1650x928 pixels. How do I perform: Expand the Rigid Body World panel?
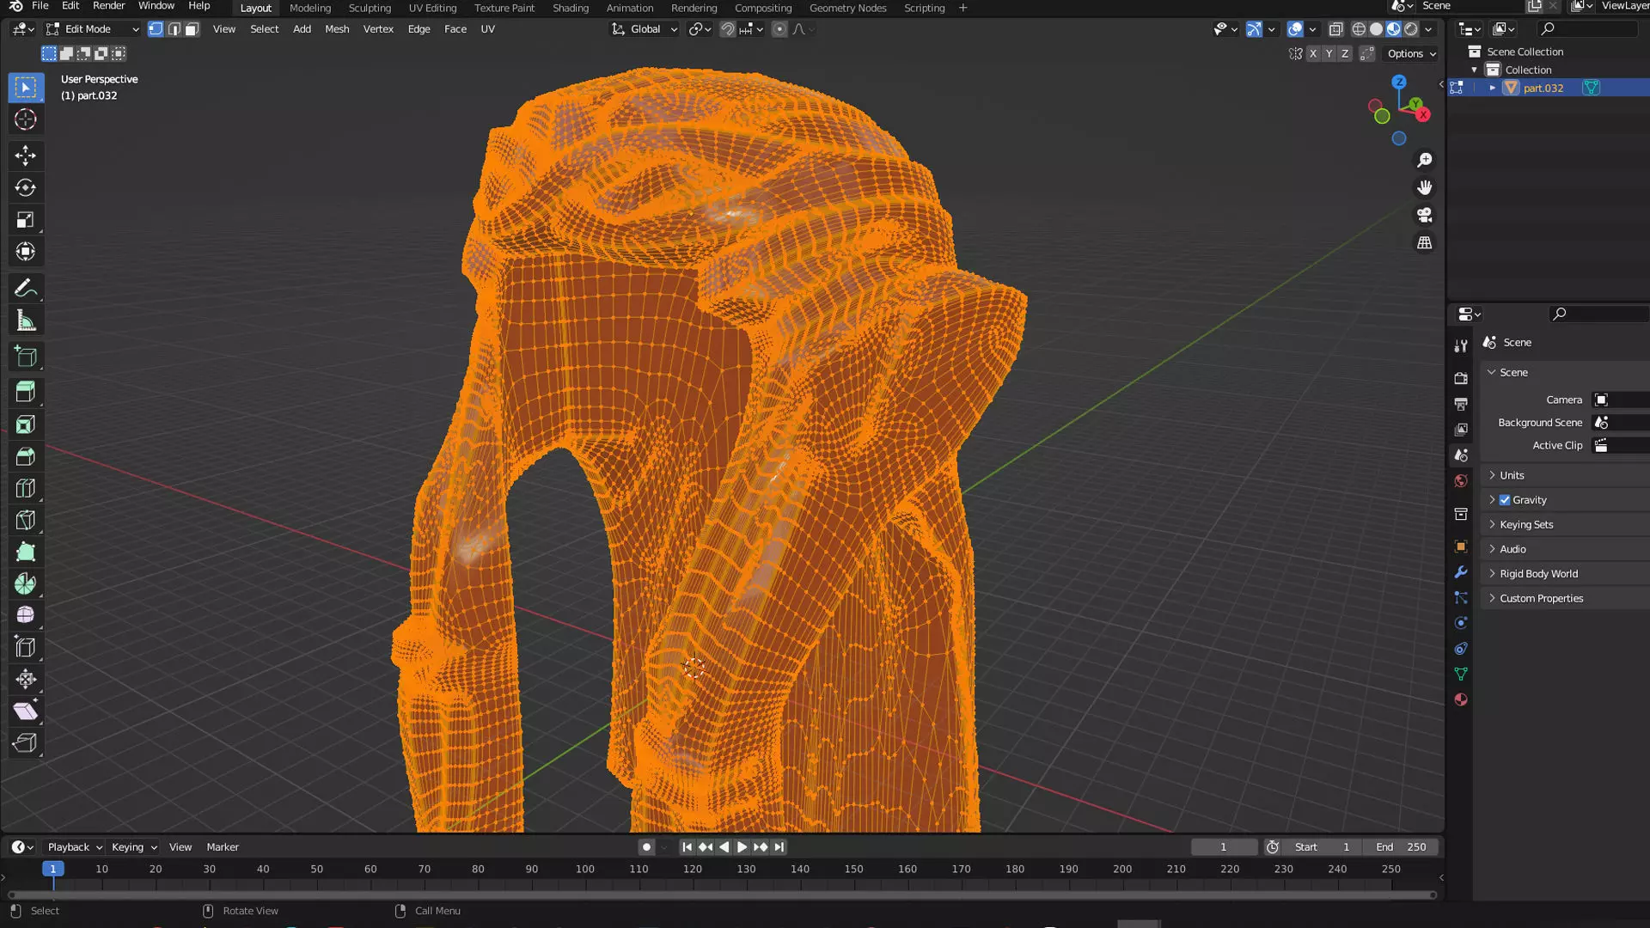point(1538,574)
